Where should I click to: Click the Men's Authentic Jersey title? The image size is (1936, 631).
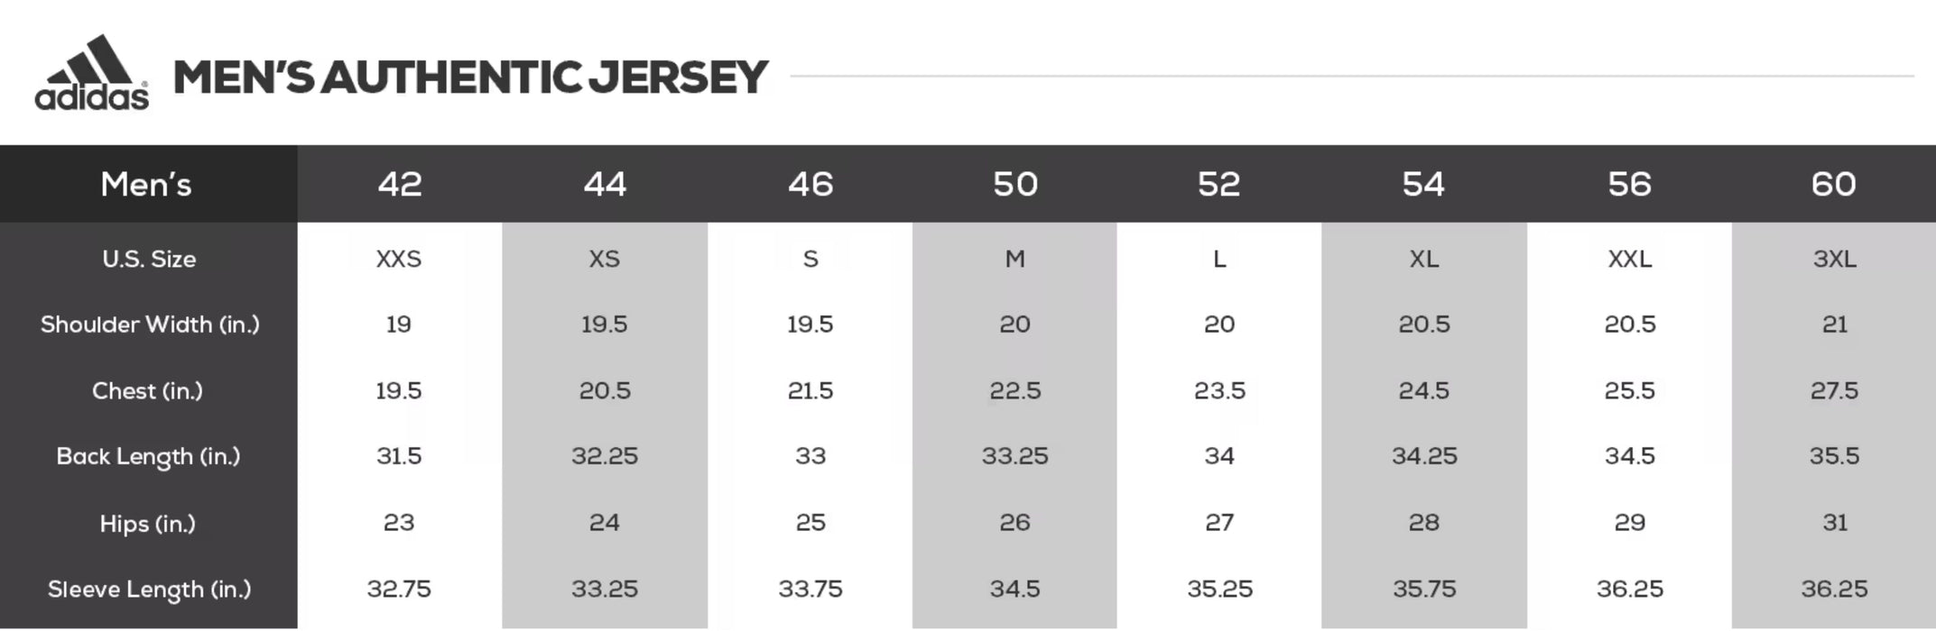[470, 77]
